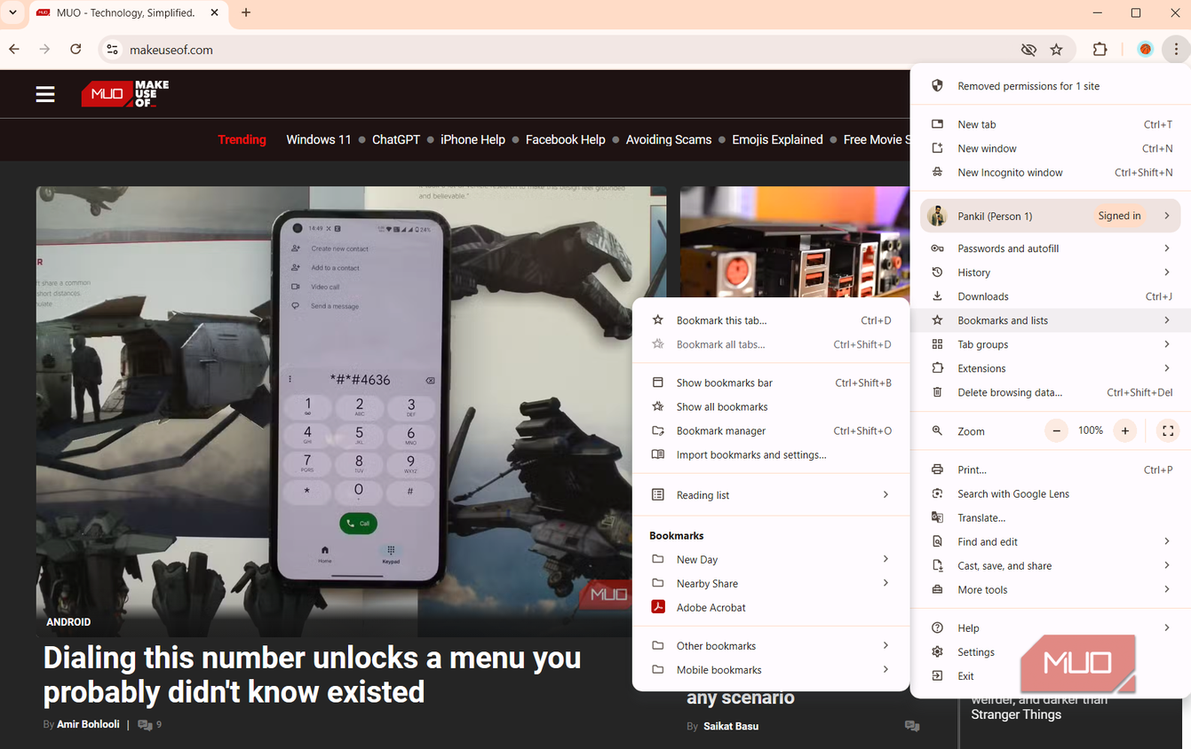Open the Pankil profile row

point(1051,216)
